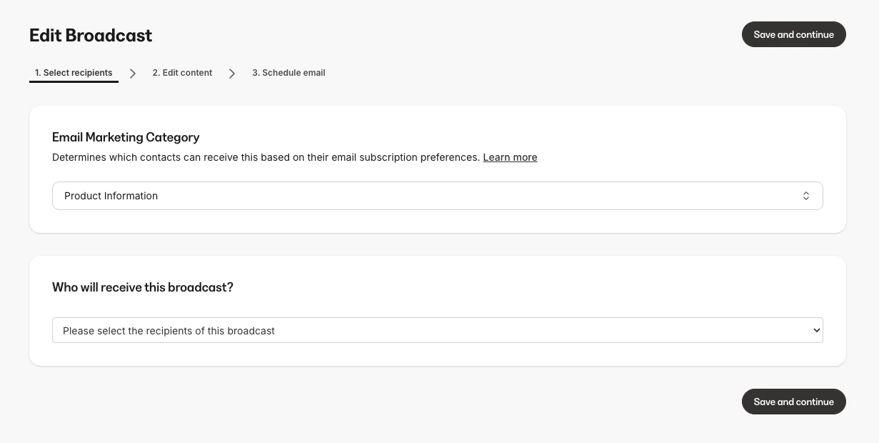Click the chevron after Select recipients step
This screenshot has width=879, height=443.
tap(133, 73)
